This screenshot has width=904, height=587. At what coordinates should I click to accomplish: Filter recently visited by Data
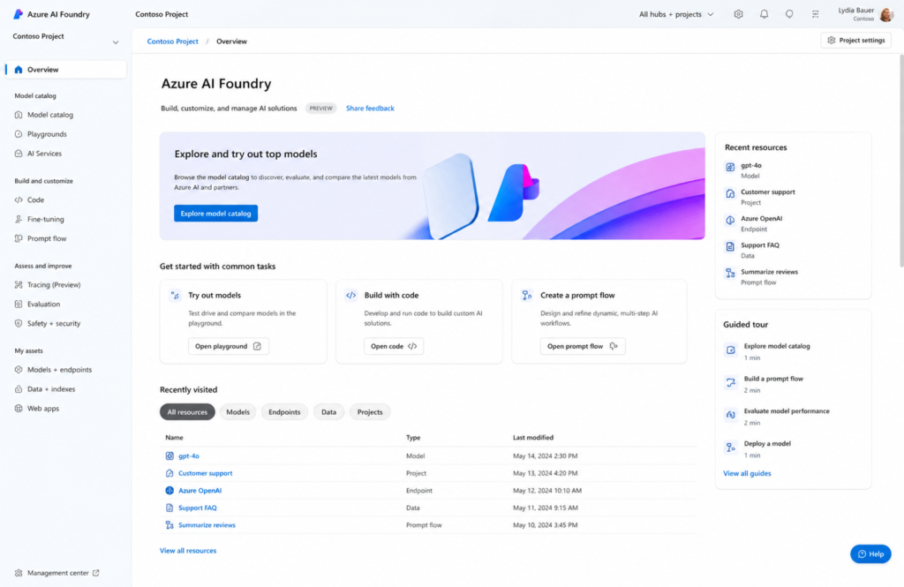[328, 411]
